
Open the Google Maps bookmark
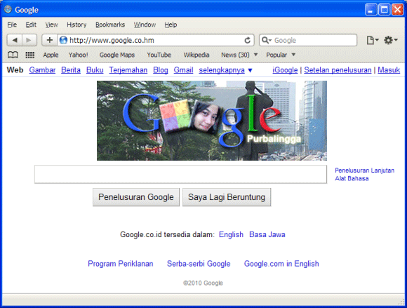click(x=117, y=55)
